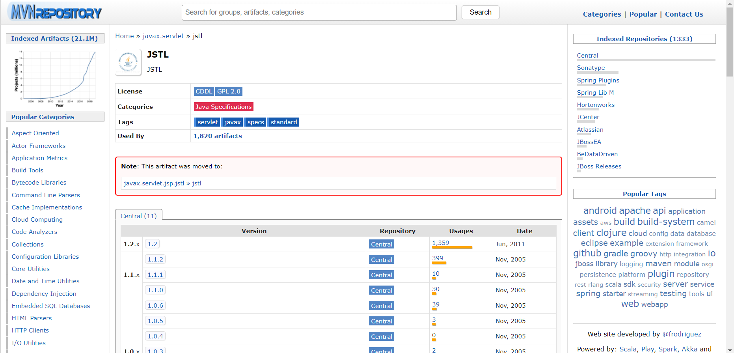Image resolution: width=734 pixels, height=353 pixels.
Task: Select the clojure popular tag
Action: tap(611, 233)
